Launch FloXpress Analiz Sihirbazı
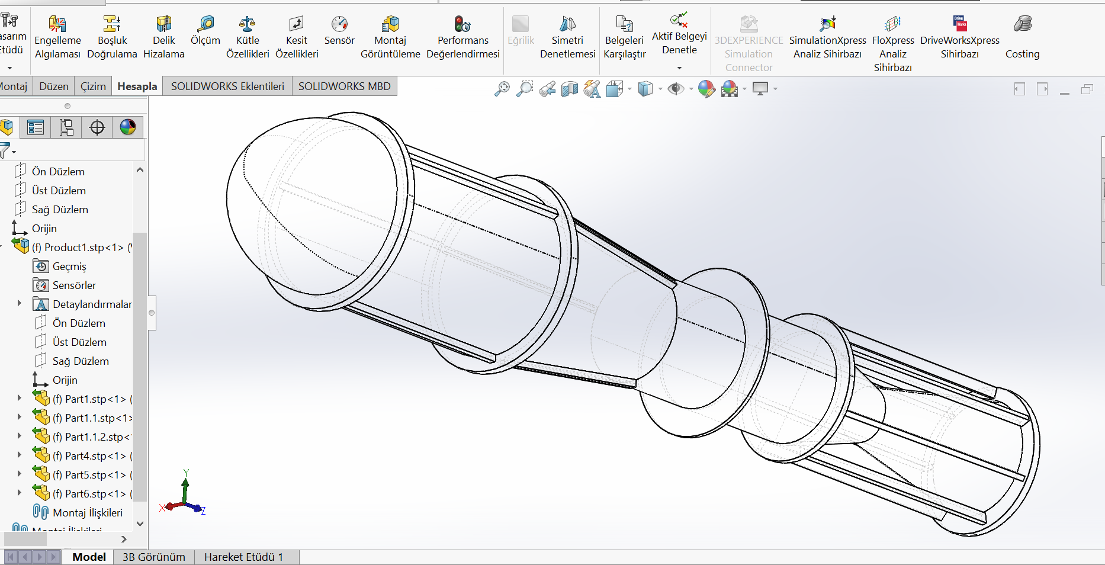Screen dimensions: 1105x565 tap(893, 44)
